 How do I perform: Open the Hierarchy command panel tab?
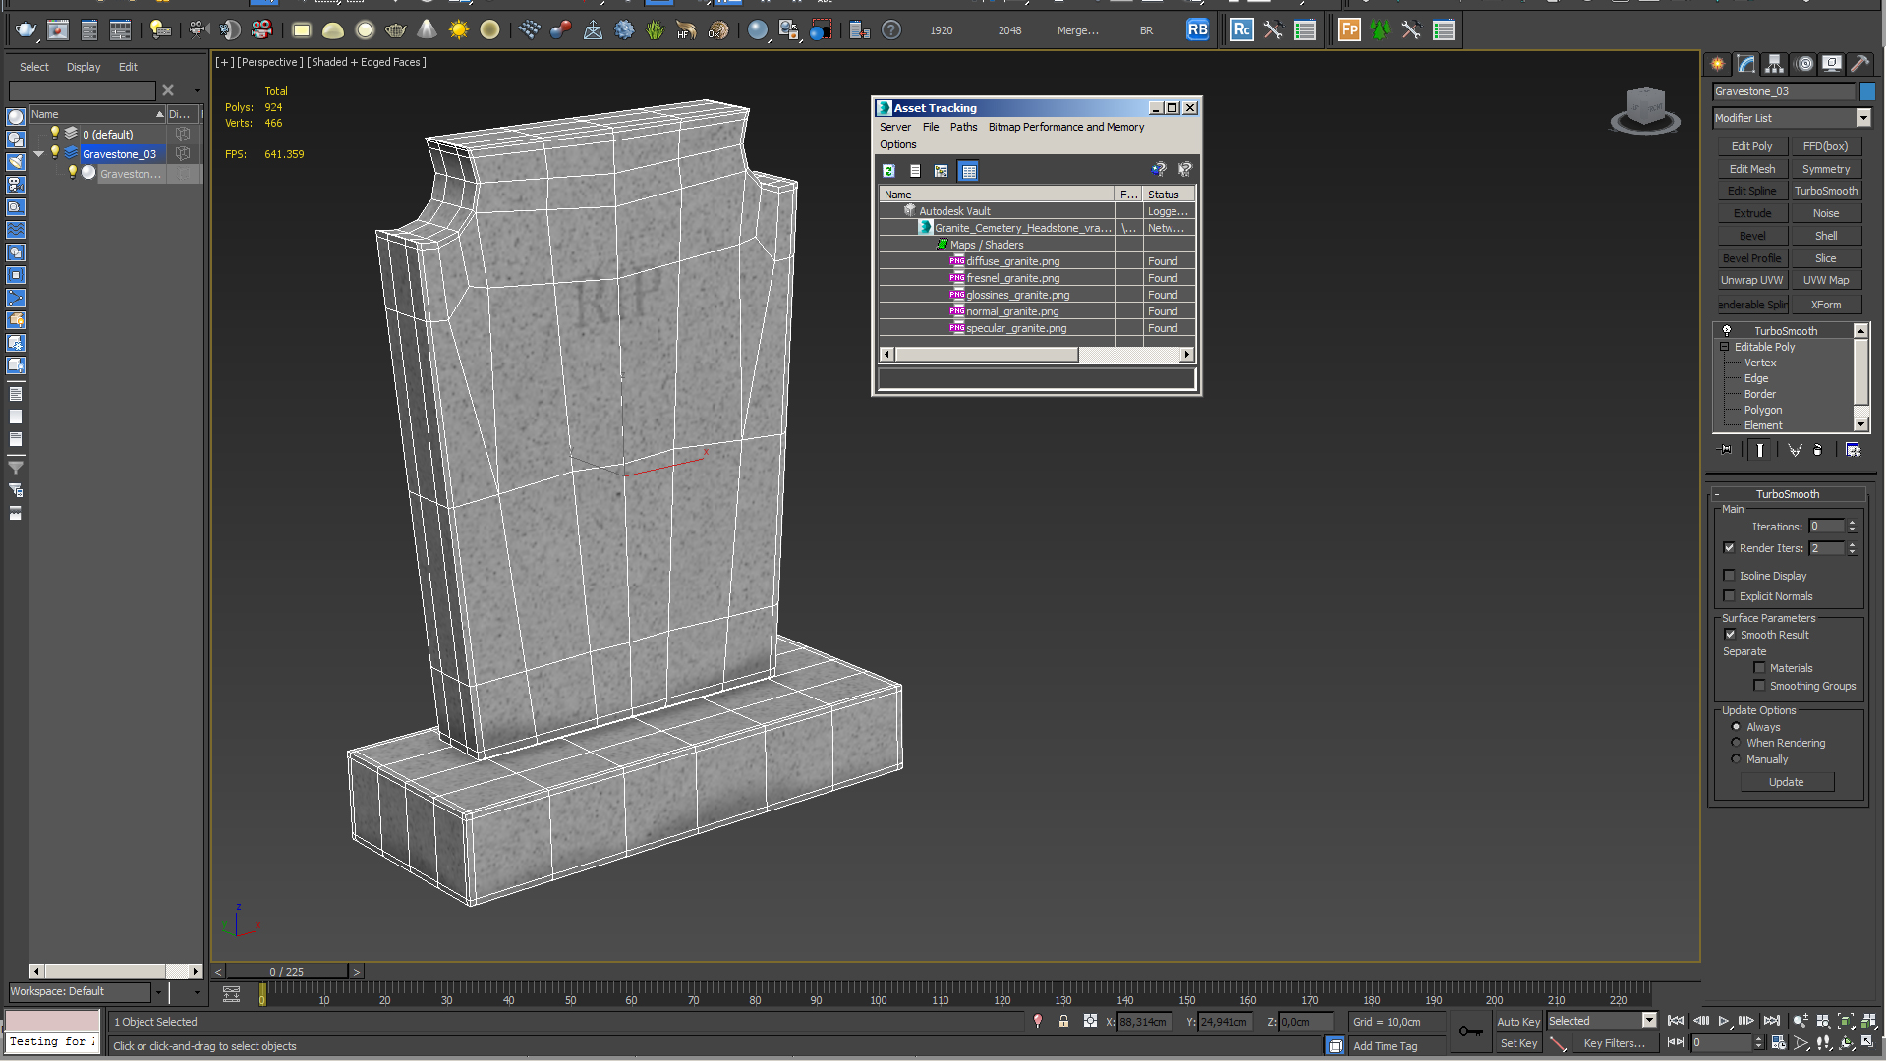coord(1774,64)
